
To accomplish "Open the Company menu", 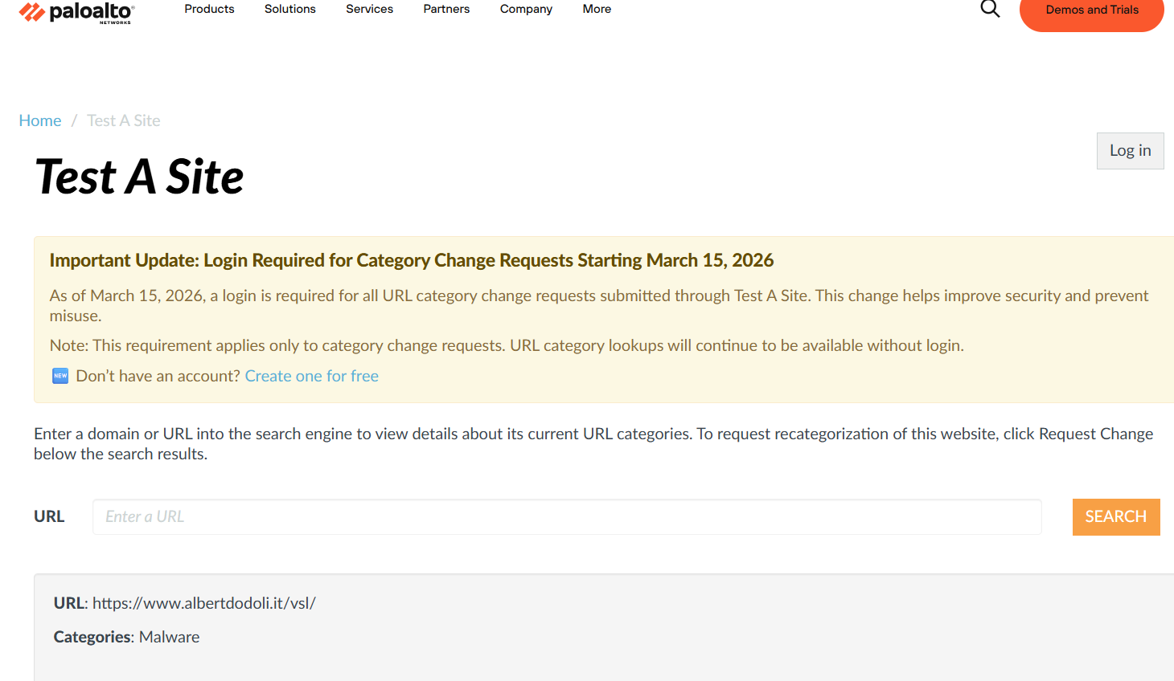I will [526, 9].
